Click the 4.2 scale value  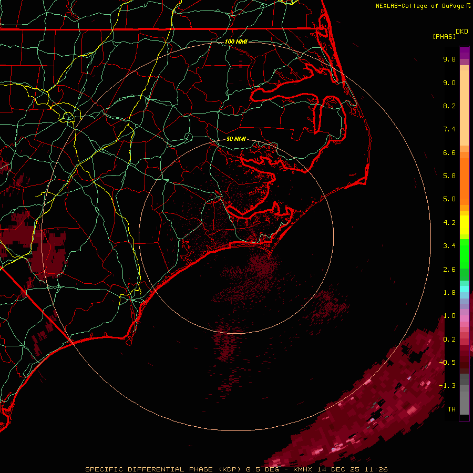[x=449, y=223]
